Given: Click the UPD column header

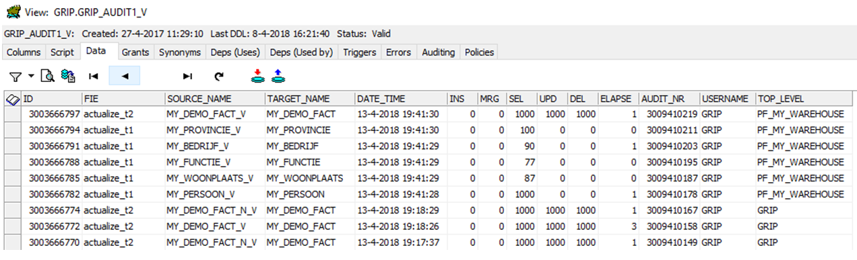Looking at the screenshot, I should pos(552,99).
